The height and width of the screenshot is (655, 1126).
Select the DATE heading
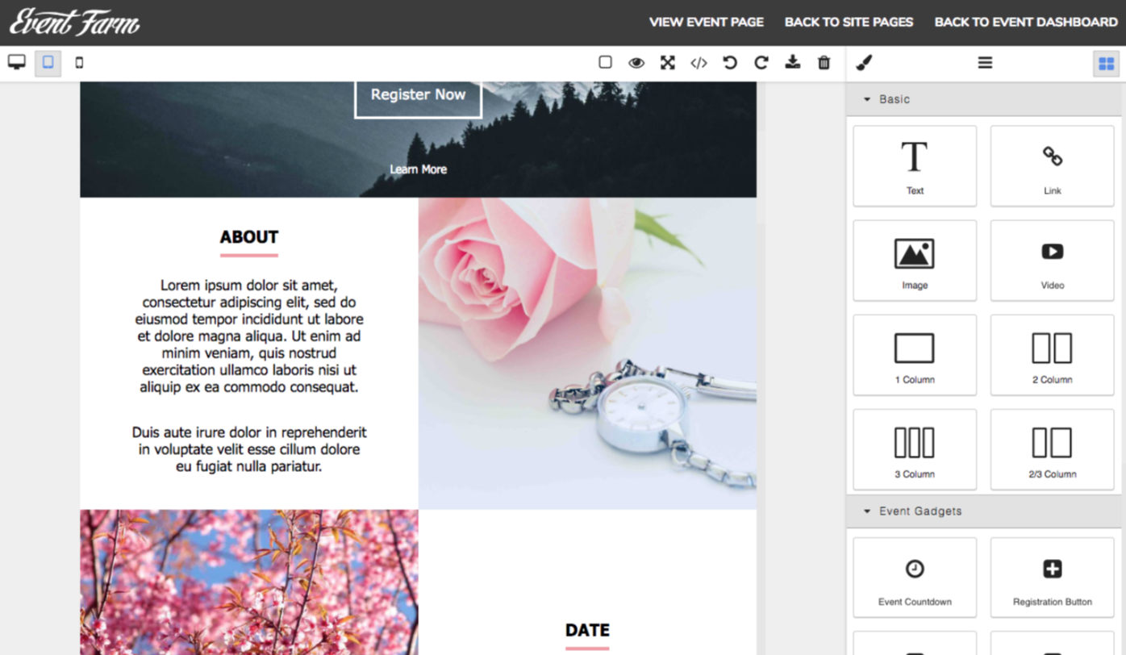pos(587,630)
